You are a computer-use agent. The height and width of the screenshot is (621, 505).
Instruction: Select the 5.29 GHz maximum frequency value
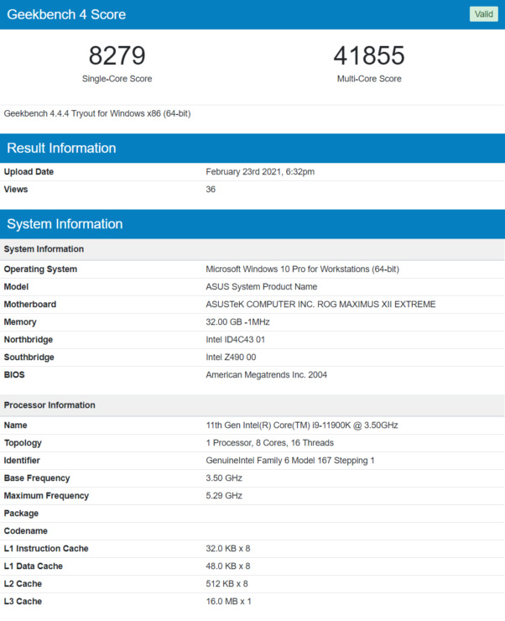point(224,496)
